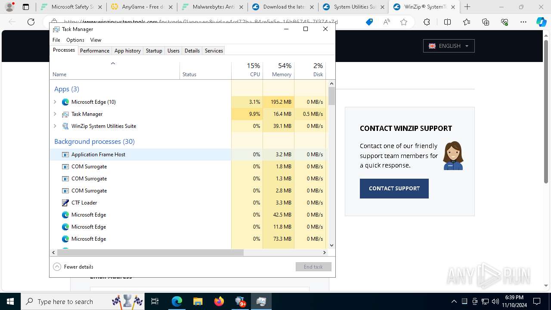Switch to the Startup tab
The width and height of the screenshot is (551, 310).
point(154,51)
